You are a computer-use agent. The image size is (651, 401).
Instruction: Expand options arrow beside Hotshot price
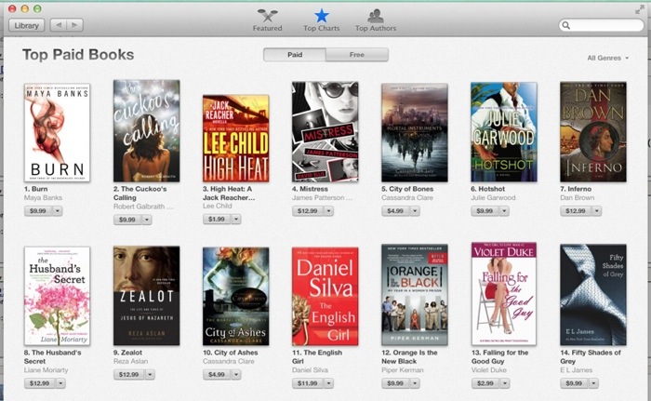(504, 211)
